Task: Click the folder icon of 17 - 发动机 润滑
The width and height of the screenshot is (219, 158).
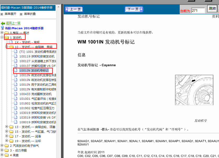Action: (11, 136)
